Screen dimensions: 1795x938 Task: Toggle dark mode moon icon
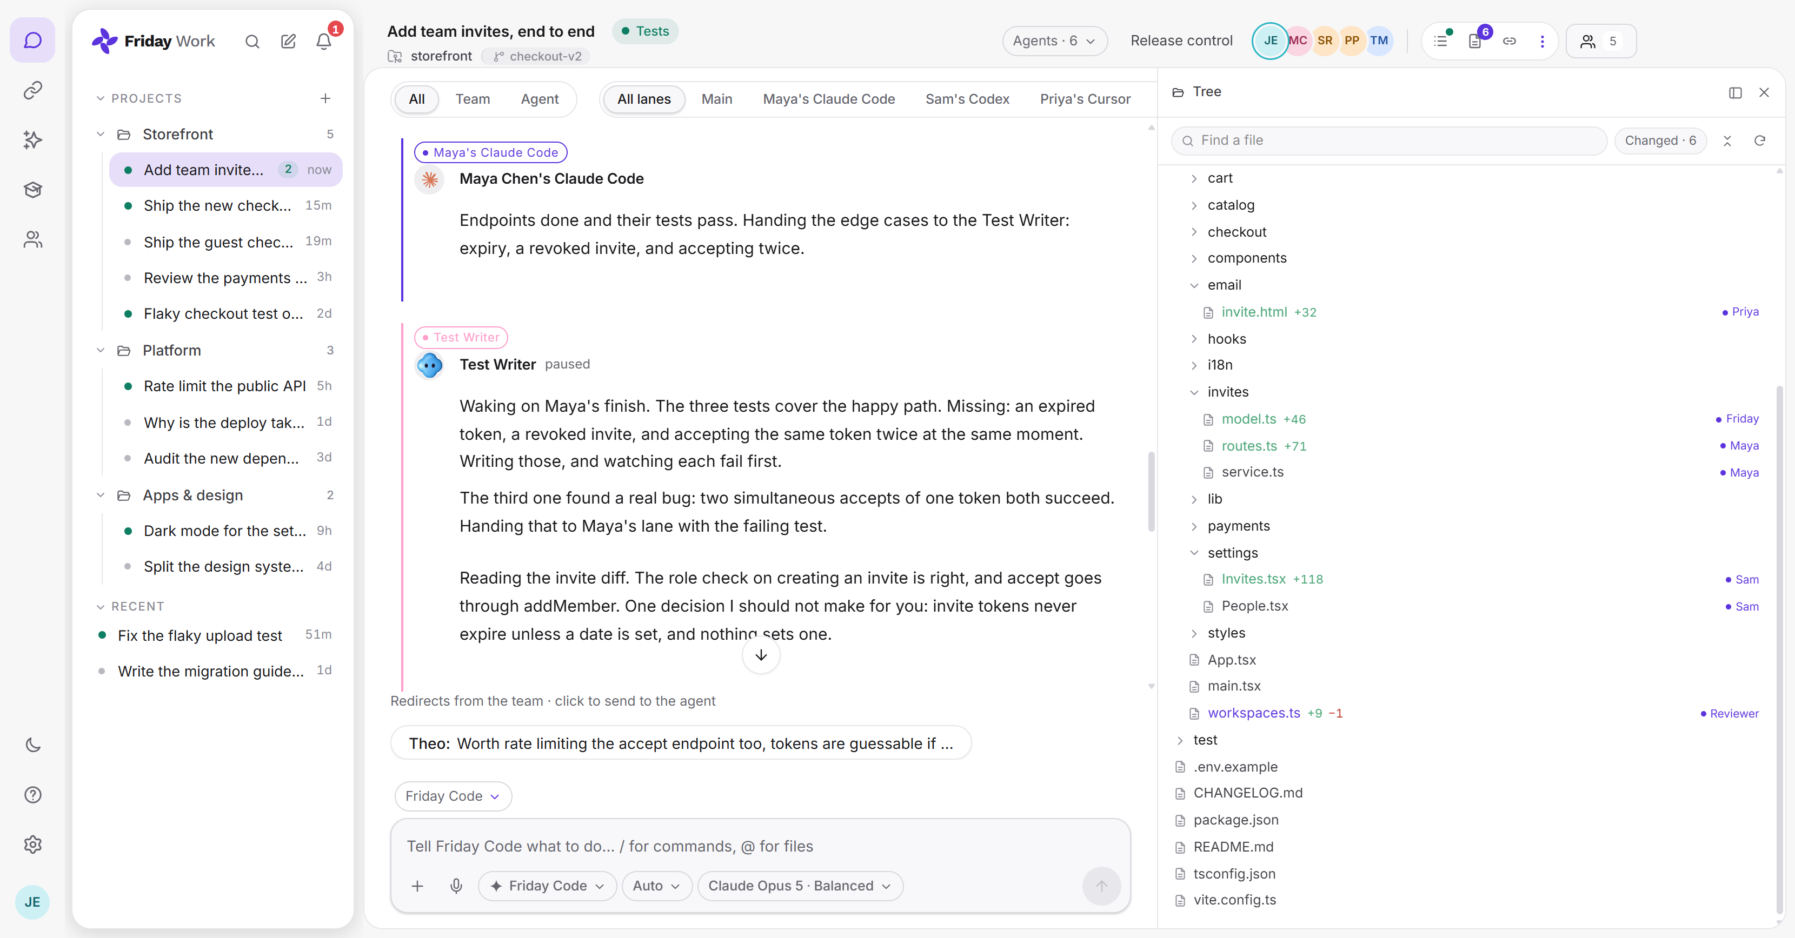point(33,745)
